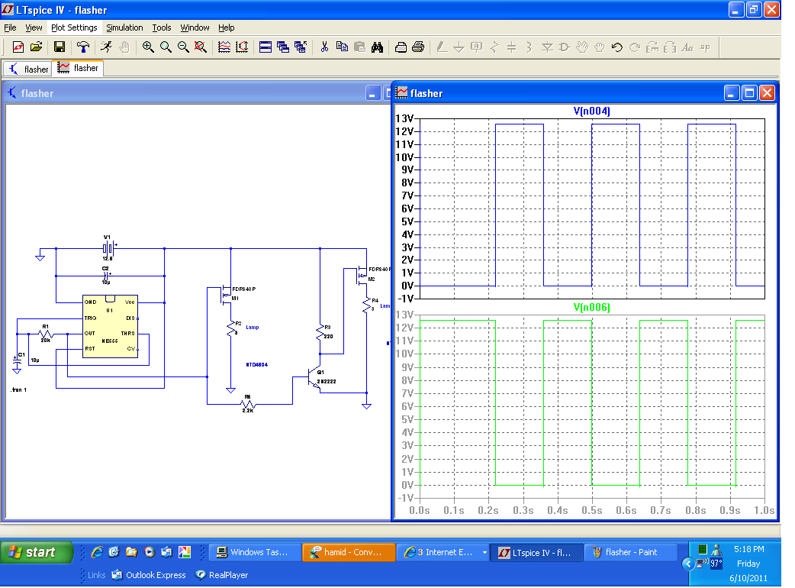The image size is (795, 588).
Task: Click the Copy toolbar icon
Action: coord(343,47)
